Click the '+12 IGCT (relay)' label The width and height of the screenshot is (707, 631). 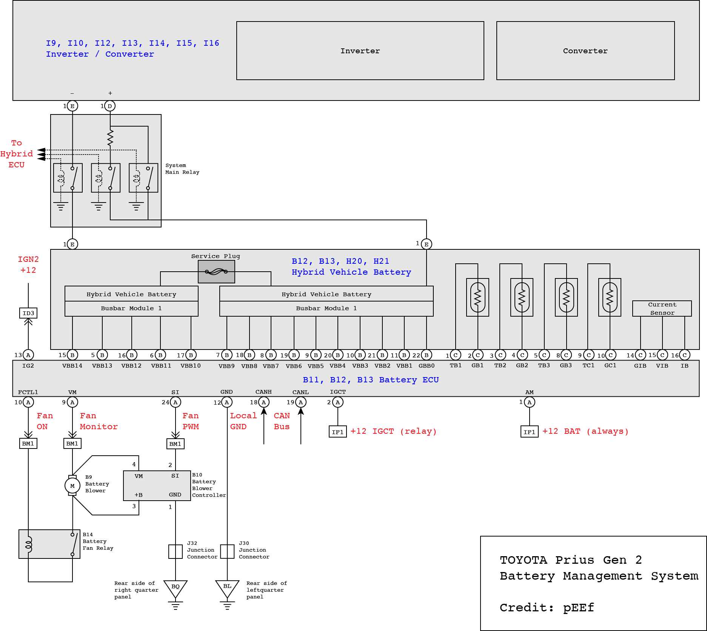click(394, 431)
